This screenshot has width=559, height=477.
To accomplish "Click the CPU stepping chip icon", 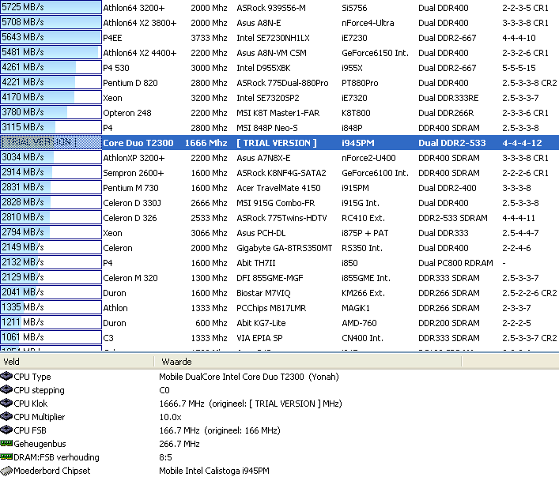I will pos(6,389).
